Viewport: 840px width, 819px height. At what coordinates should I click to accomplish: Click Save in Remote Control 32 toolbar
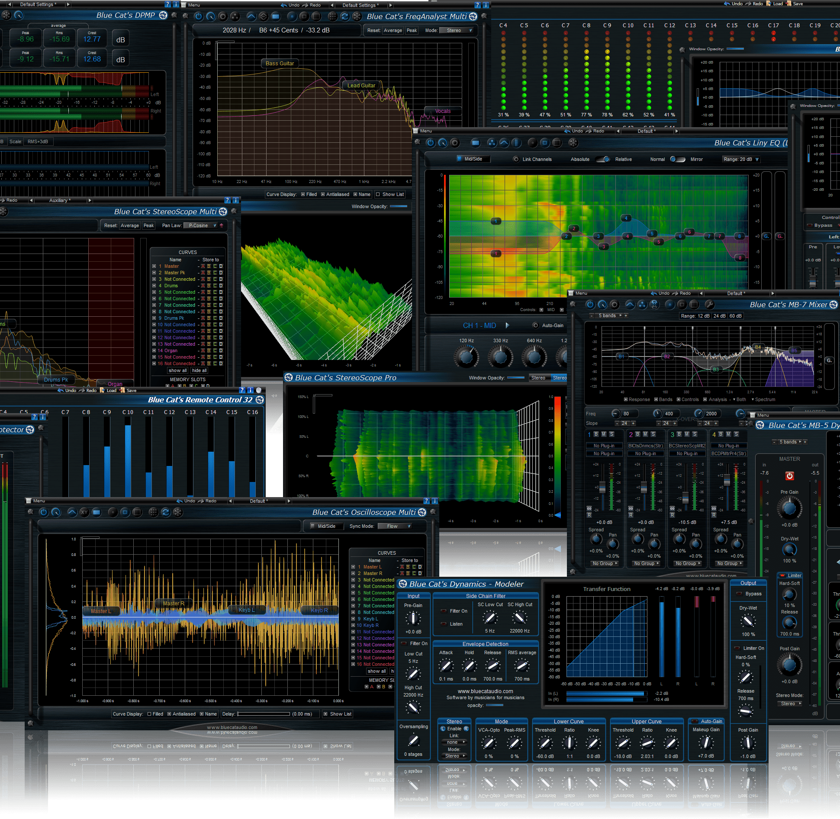click(x=128, y=390)
